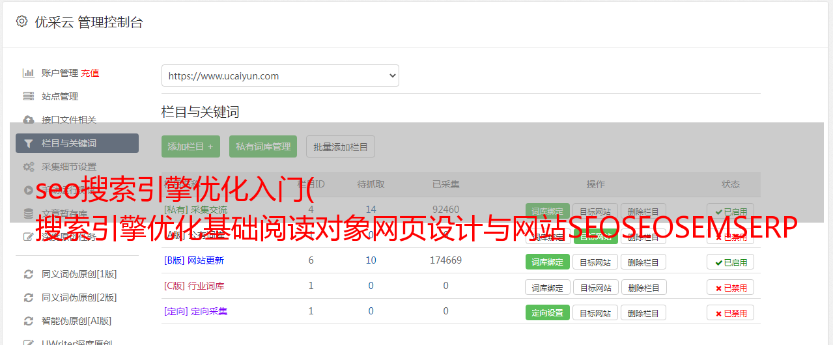Click the 已采集 column header

[x=445, y=184]
